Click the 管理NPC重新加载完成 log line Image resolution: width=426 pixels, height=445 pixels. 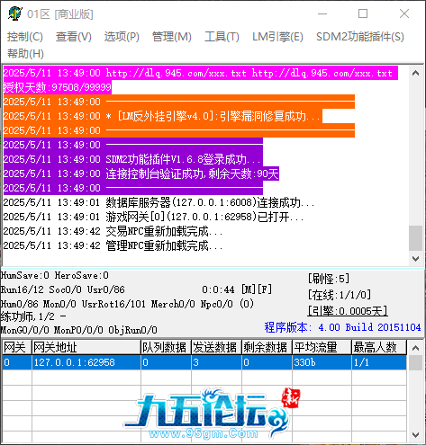click(113, 245)
